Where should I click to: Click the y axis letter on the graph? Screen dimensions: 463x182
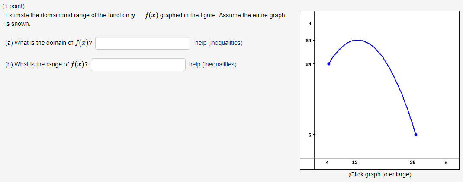click(309, 24)
